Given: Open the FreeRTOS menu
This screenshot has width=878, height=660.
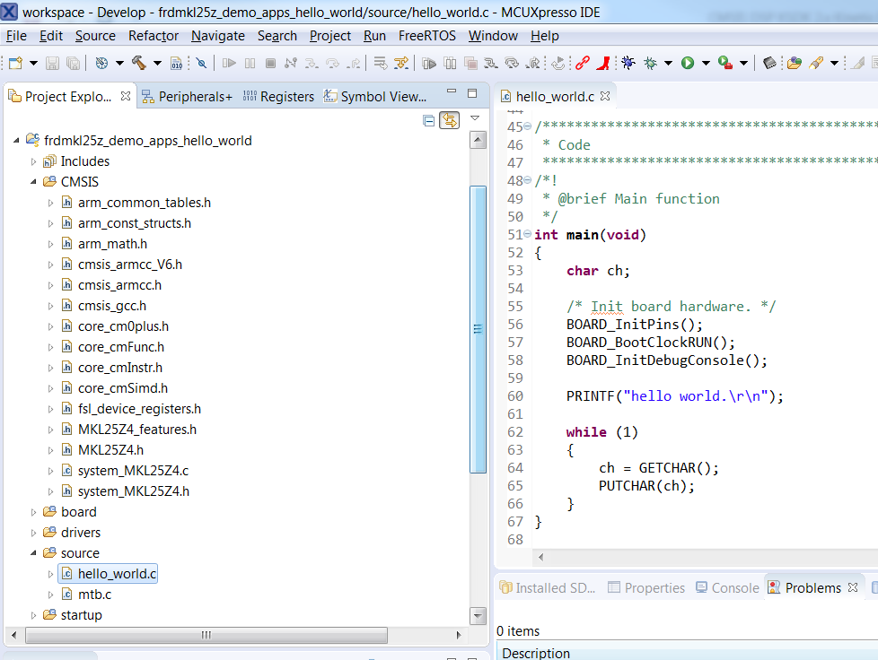Looking at the screenshot, I should tap(427, 36).
